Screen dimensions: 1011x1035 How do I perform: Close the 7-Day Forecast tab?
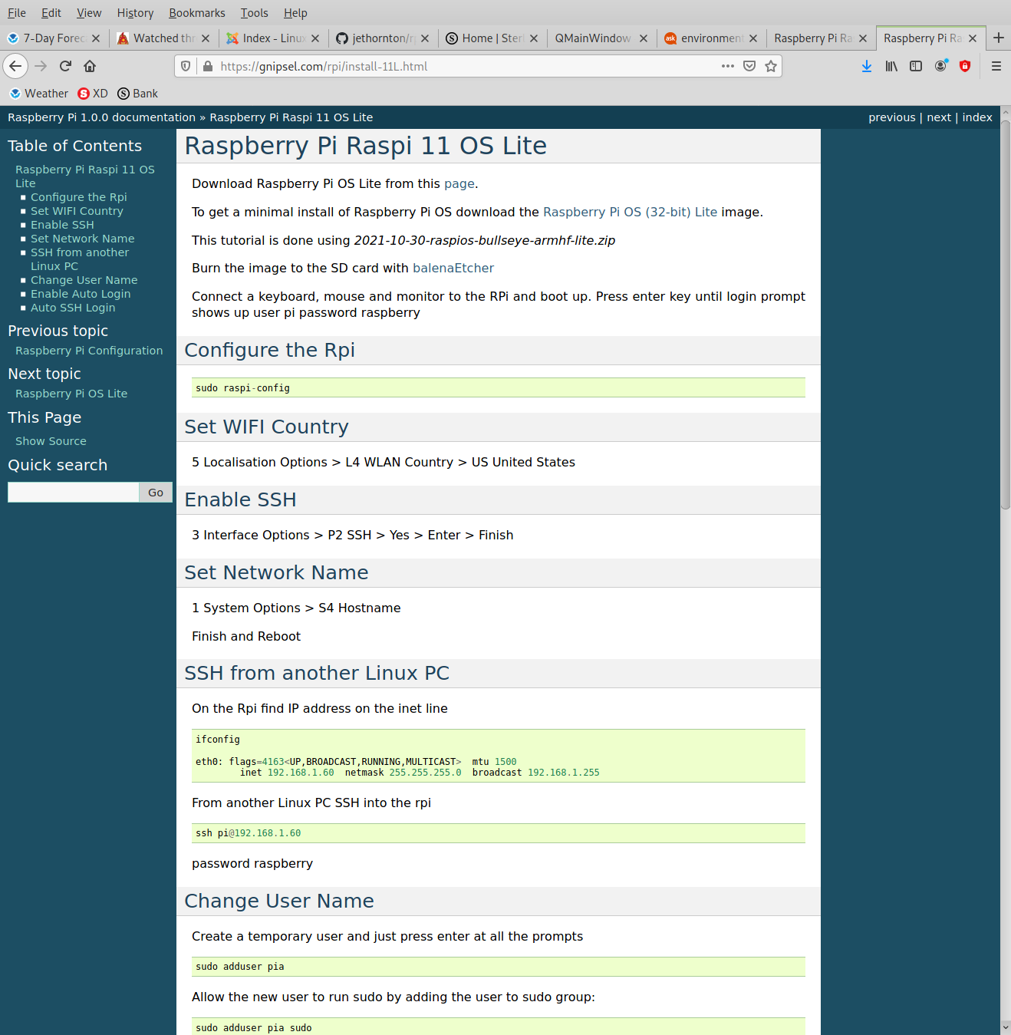[x=96, y=38]
